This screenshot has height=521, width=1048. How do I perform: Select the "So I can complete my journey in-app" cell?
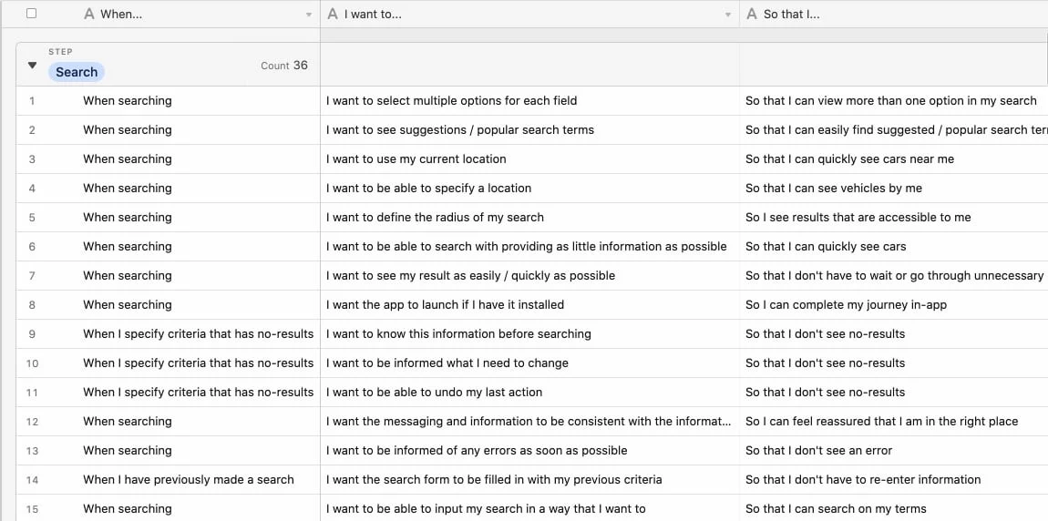pos(846,305)
